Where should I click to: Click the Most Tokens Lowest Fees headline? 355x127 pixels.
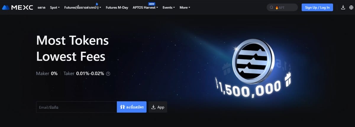pyautogui.click(x=72, y=48)
